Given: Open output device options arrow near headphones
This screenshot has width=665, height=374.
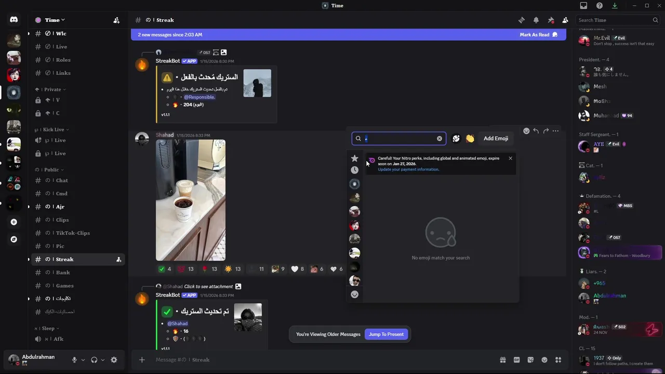Looking at the screenshot, I should tap(103, 360).
